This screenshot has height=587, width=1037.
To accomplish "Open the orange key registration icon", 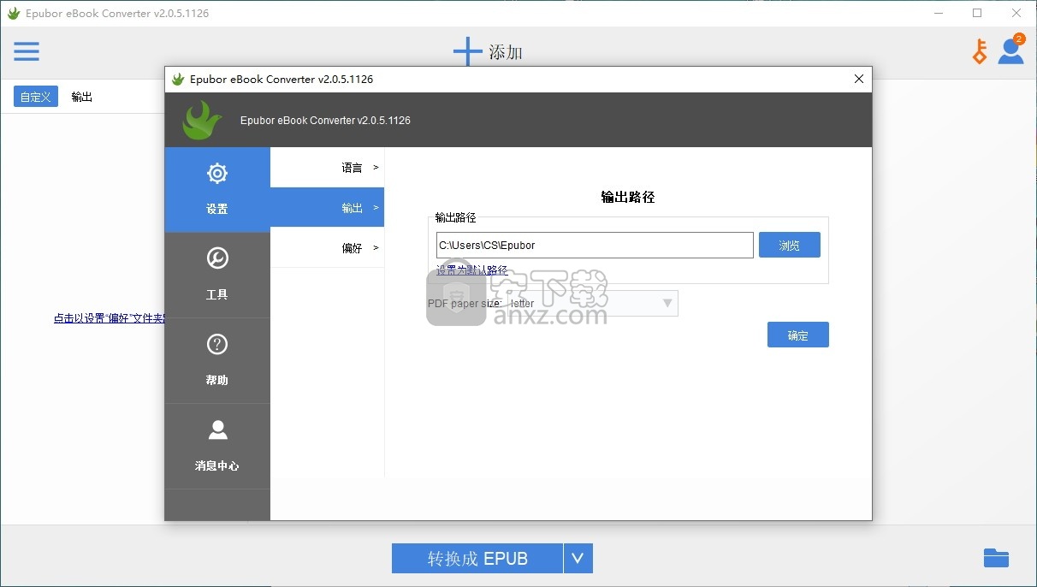I will [980, 51].
